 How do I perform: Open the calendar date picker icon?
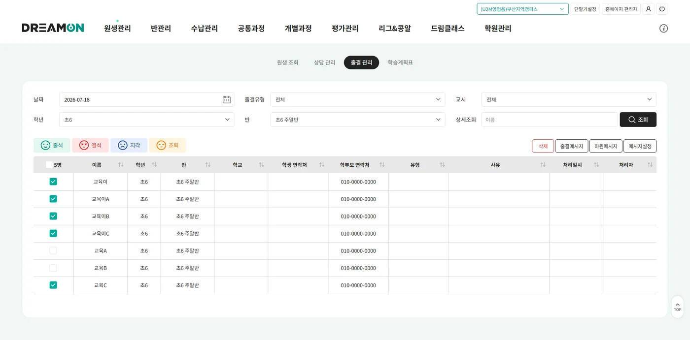227,99
